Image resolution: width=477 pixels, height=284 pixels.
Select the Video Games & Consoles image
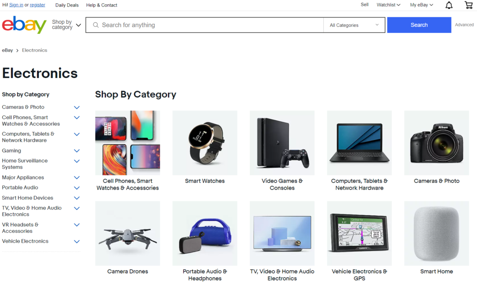tap(282, 143)
